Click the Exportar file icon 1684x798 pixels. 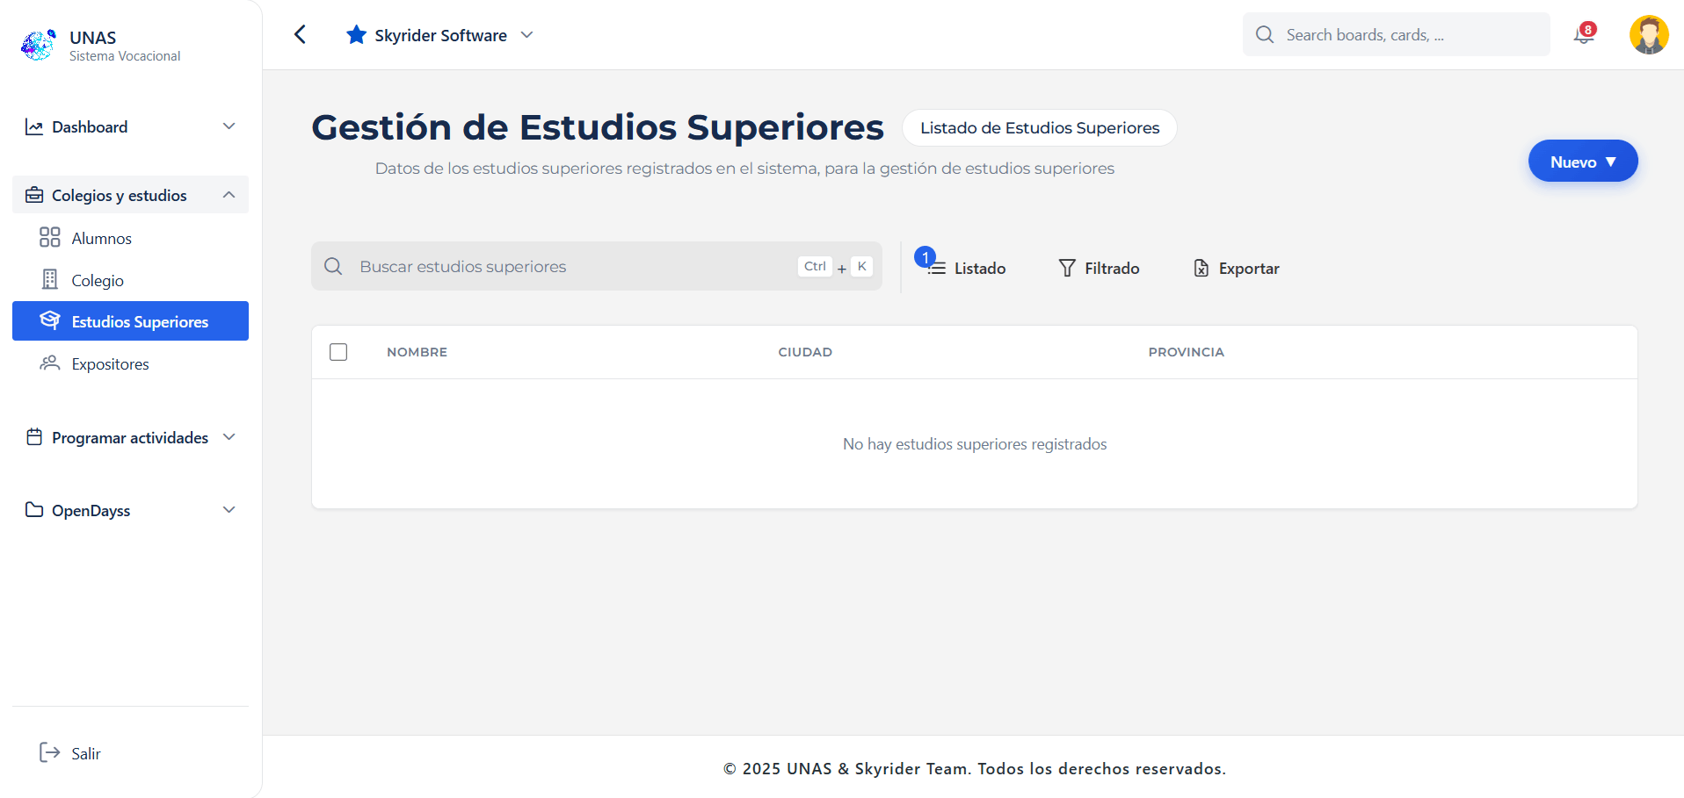1201,268
